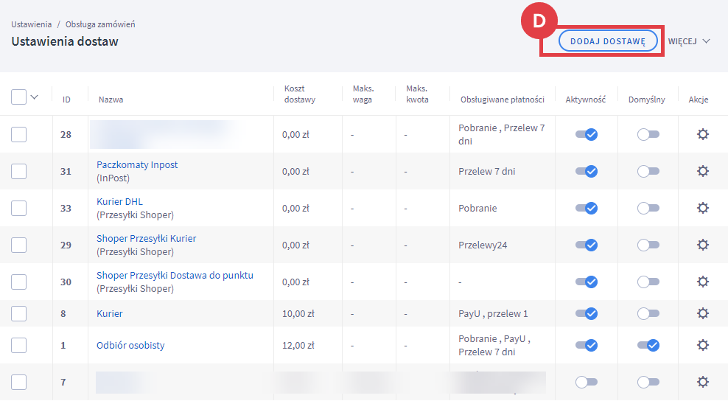Image resolution: width=728 pixels, height=401 pixels.
Task: Tick the checkbox for Shoper Przesyłki Kurier
Action: pyautogui.click(x=18, y=245)
